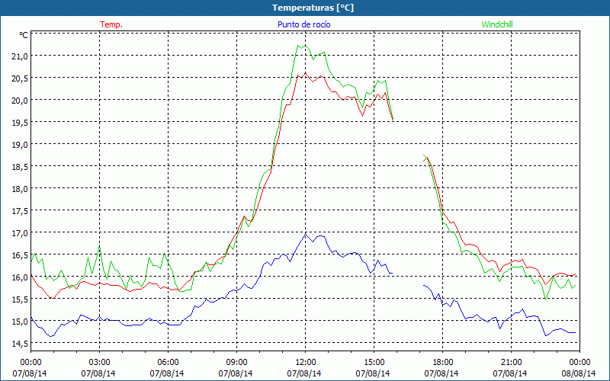610x381 pixels.
Task: Click the 09:00 time axis label
Action: point(236,362)
